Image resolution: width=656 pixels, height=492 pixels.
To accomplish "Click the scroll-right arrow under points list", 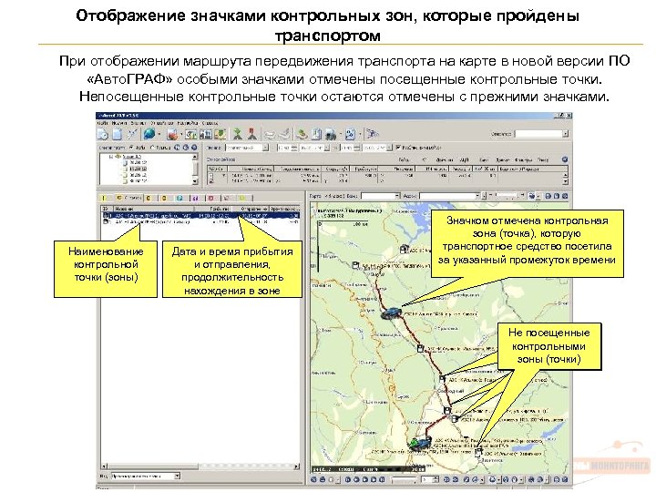I will [x=297, y=466].
